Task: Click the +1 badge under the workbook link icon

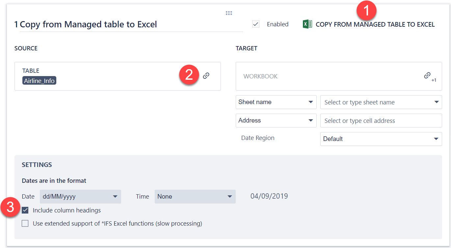Action: 435,80
